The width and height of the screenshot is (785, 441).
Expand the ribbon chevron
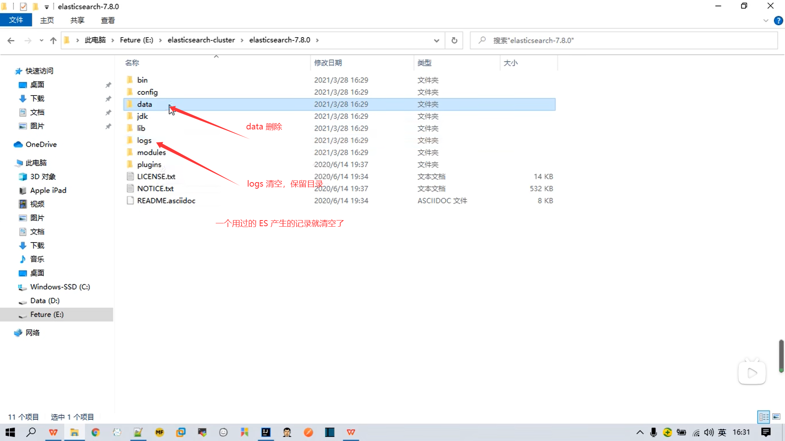(765, 20)
